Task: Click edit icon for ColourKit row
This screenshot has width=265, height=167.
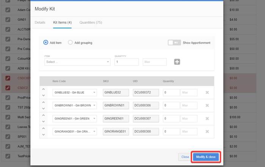Action: (8, 59)
